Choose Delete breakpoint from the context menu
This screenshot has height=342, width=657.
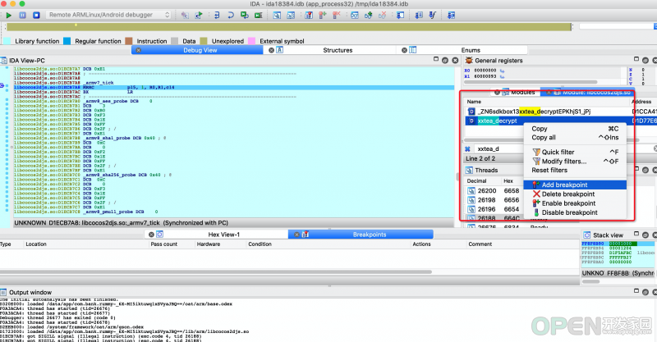point(575,194)
